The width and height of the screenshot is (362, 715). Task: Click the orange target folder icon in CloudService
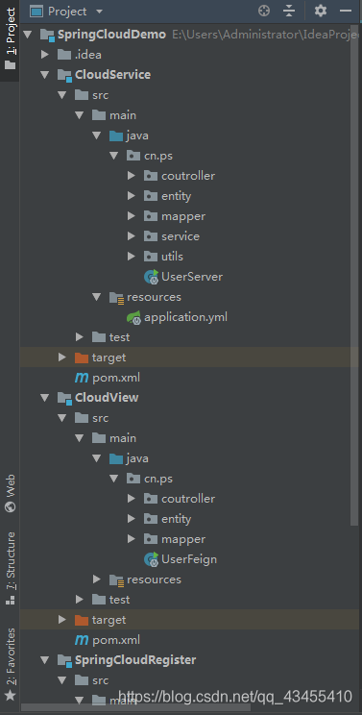[82, 357]
